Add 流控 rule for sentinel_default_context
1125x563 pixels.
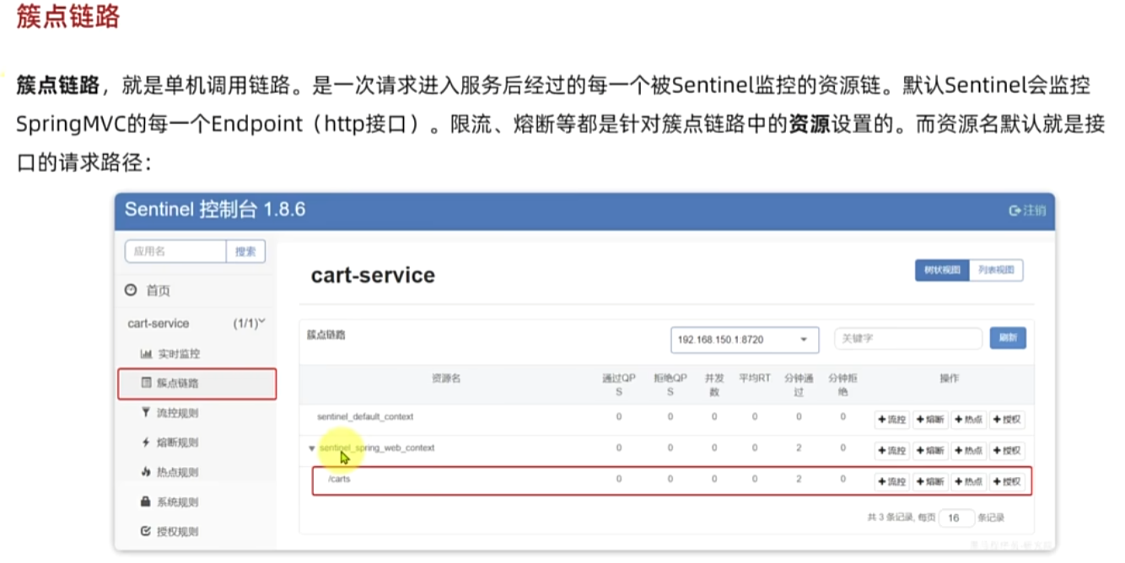[x=892, y=419]
